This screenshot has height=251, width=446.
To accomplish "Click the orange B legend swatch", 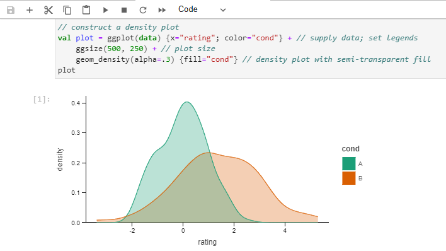I will pos(349,178).
